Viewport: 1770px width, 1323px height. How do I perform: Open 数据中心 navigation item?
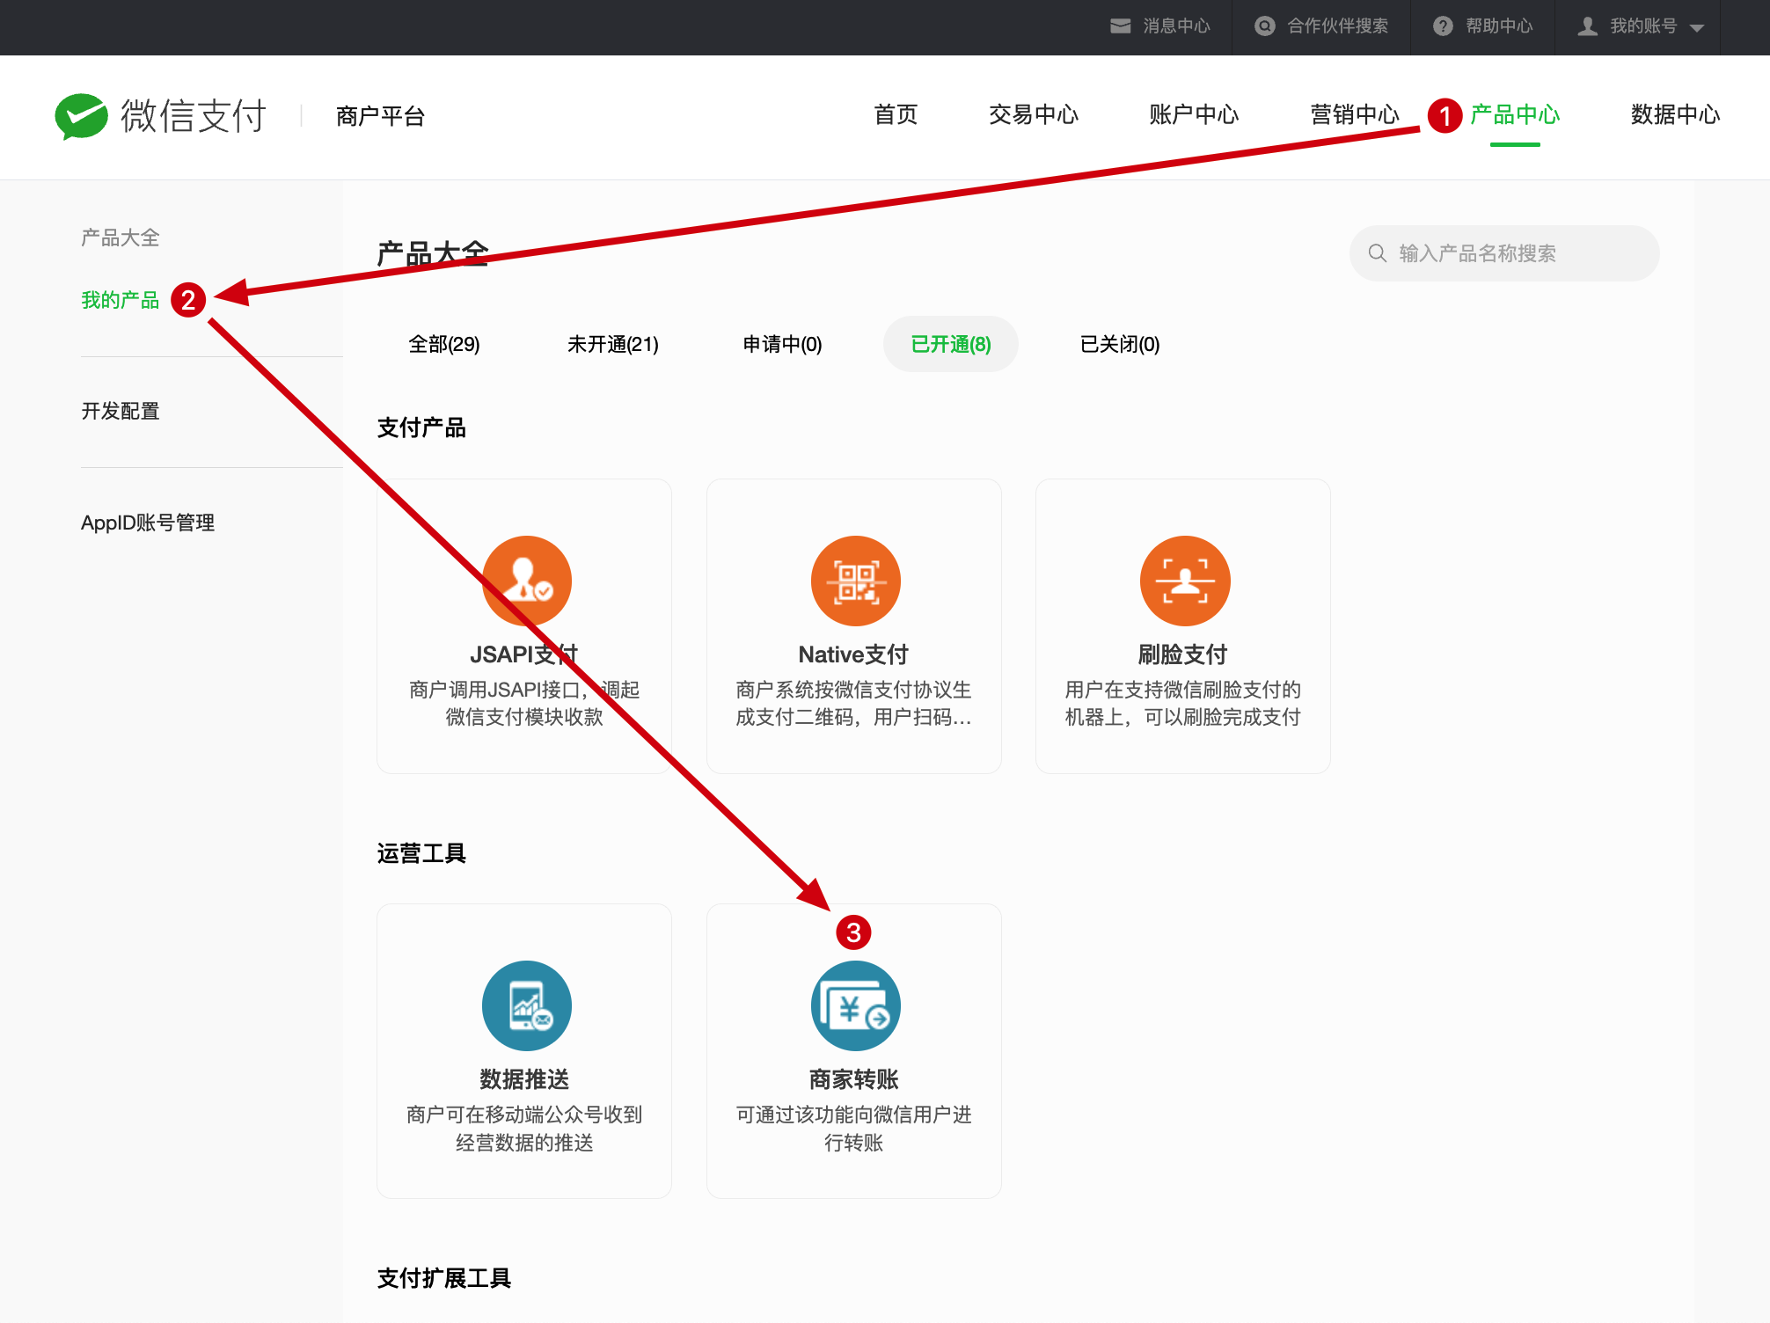point(1675,114)
